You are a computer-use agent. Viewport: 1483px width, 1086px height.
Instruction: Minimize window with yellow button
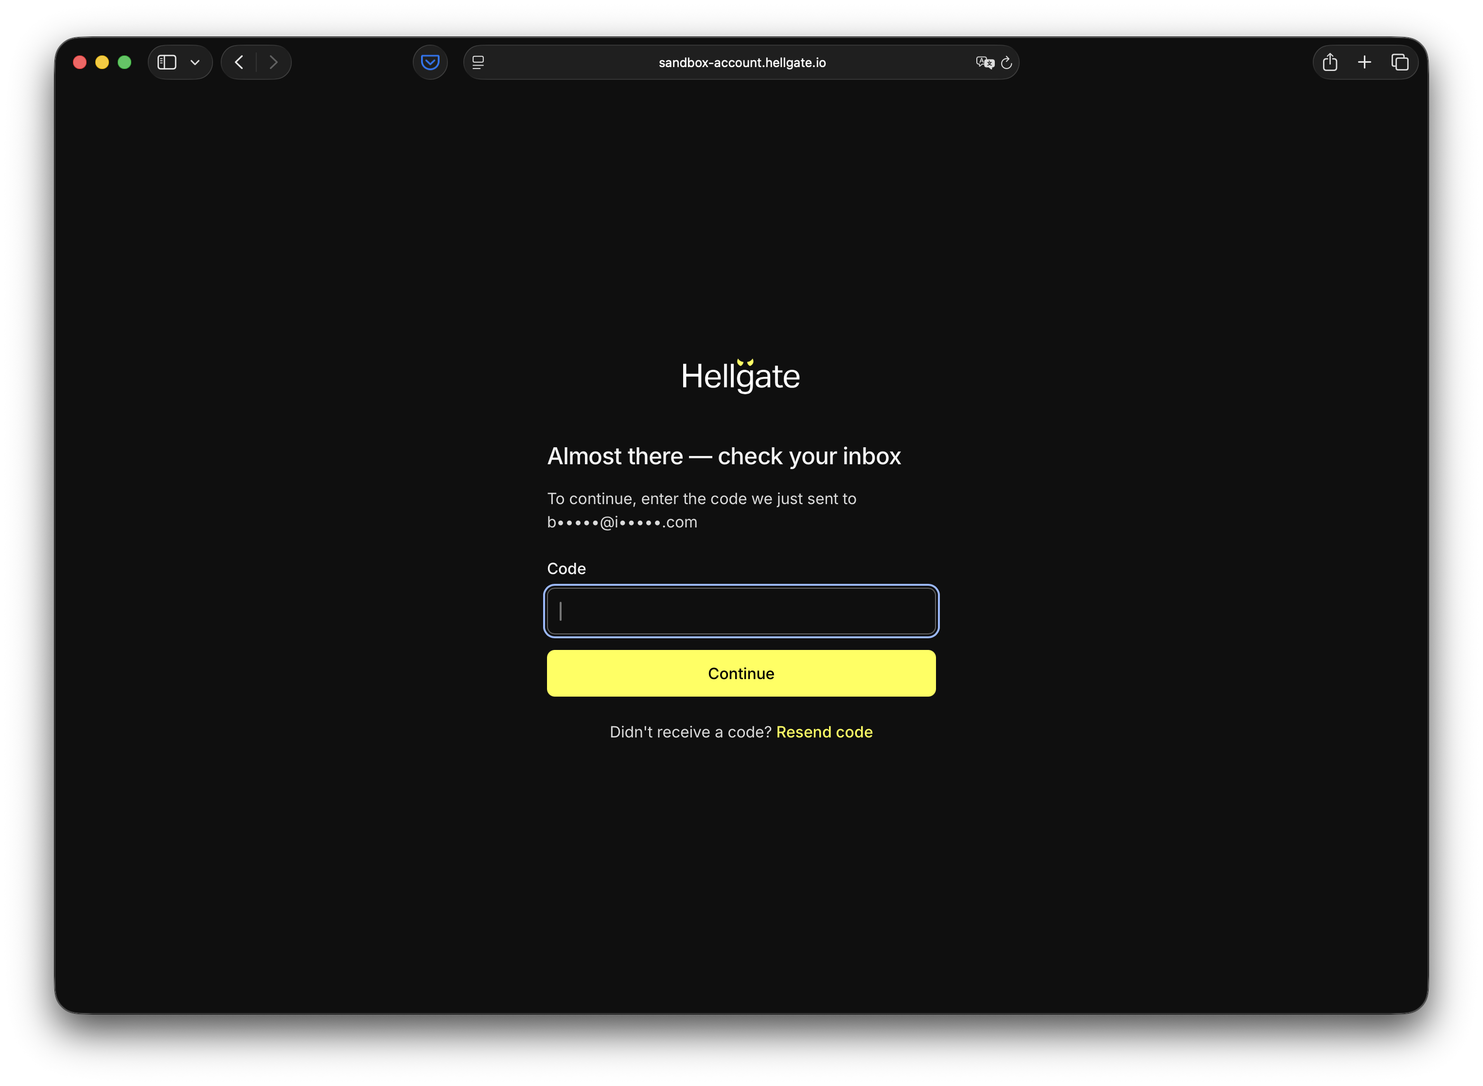pyautogui.click(x=102, y=62)
